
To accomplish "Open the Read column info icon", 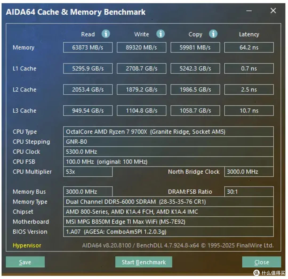I will point(106,34).
